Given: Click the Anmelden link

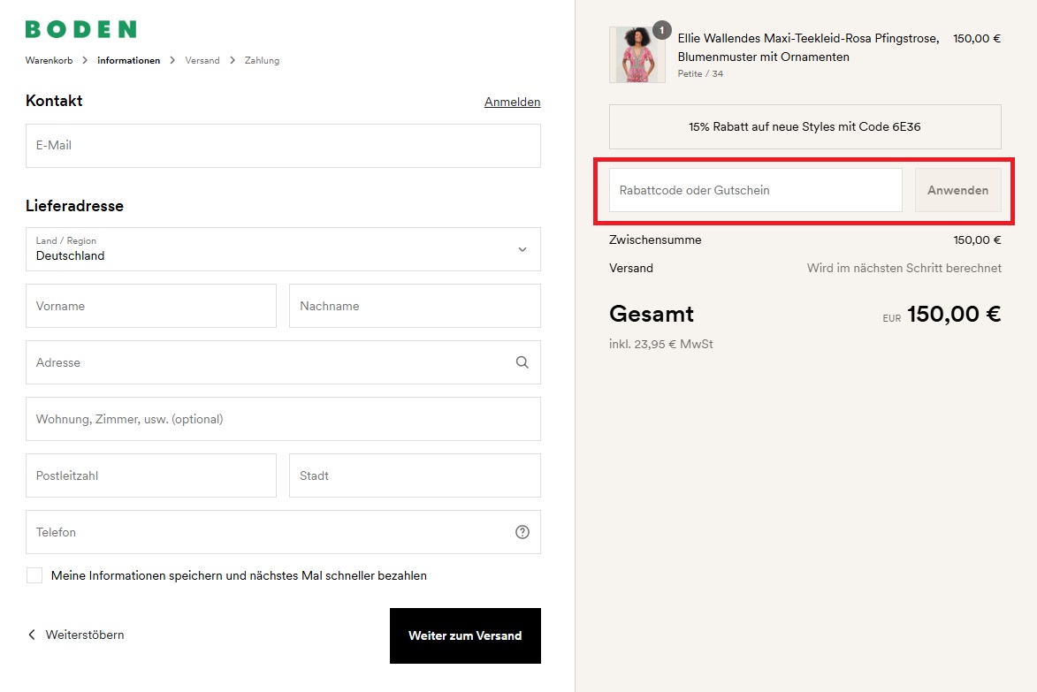Looking at the screenshot, I should pos(512,102).
